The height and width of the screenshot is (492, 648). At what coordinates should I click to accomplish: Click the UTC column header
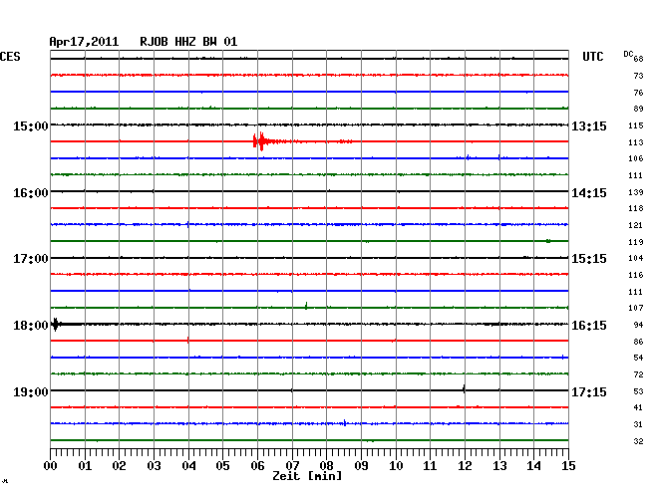[x=592, y=57]
